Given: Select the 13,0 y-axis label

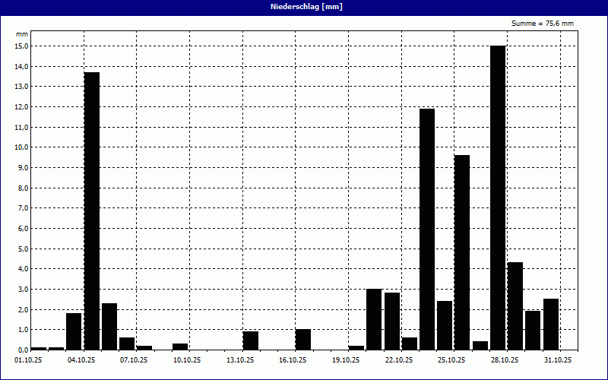Looking at the screenshot, I should click(21, 87).
